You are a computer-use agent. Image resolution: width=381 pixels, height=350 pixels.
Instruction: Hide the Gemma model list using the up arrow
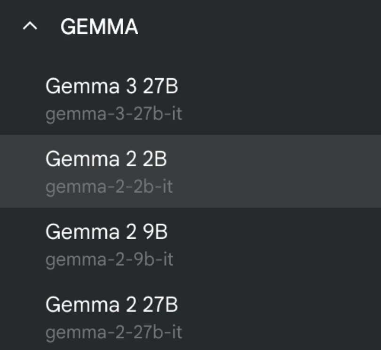click(x=30, y=27)
